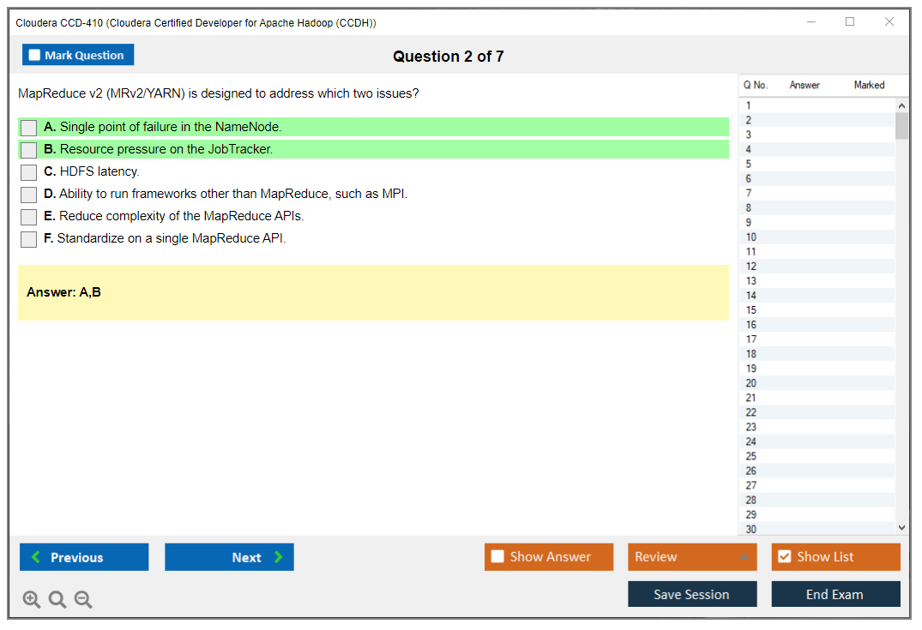Click the zoom out magnifier icon

83,600
